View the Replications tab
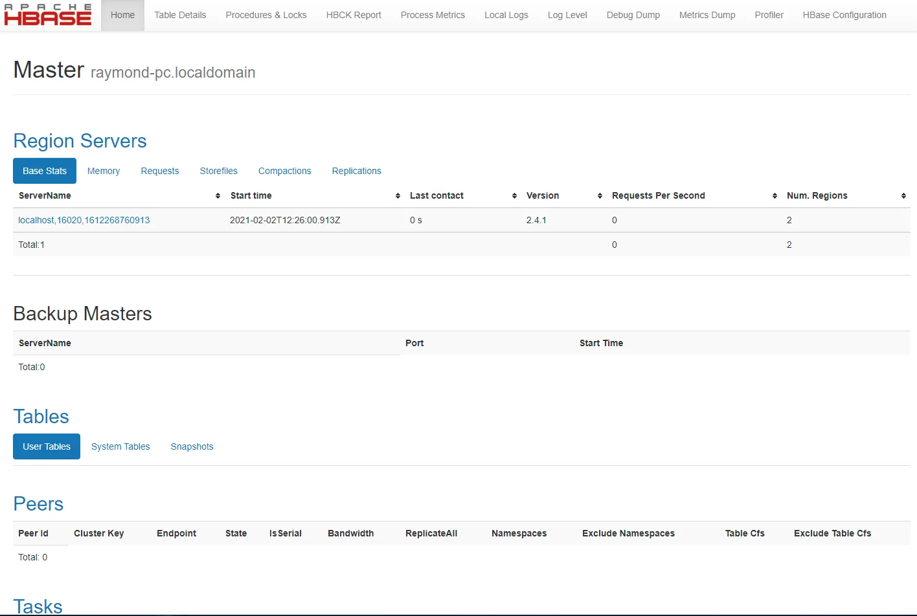Screen dimensions: 917x616 [356, 171]
